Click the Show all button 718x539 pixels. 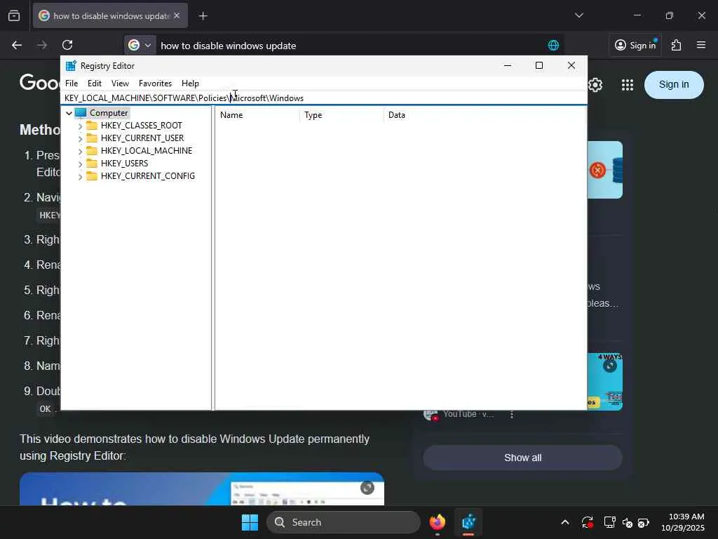pos(522,458)
